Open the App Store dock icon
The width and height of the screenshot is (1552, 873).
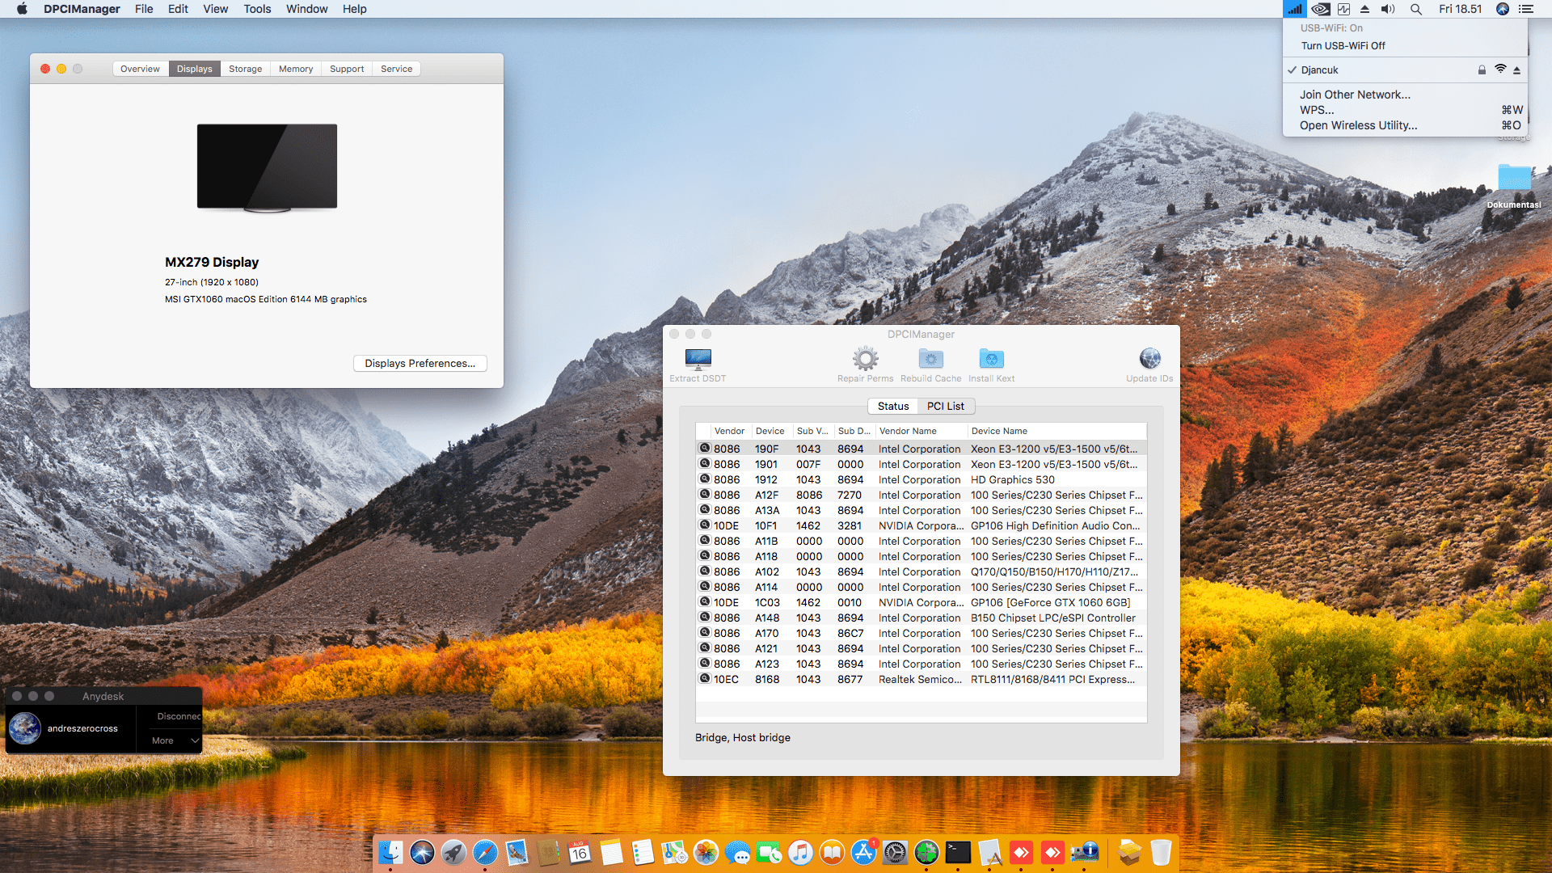863,852
